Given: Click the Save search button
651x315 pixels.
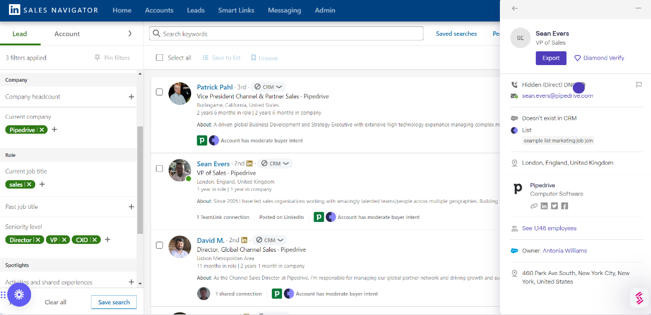Looking at the screenshot, I should pyautogui.click(x=113, y=302).
